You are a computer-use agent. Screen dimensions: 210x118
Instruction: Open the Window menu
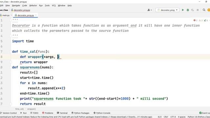pyautogui.click(x=61, y=6)
